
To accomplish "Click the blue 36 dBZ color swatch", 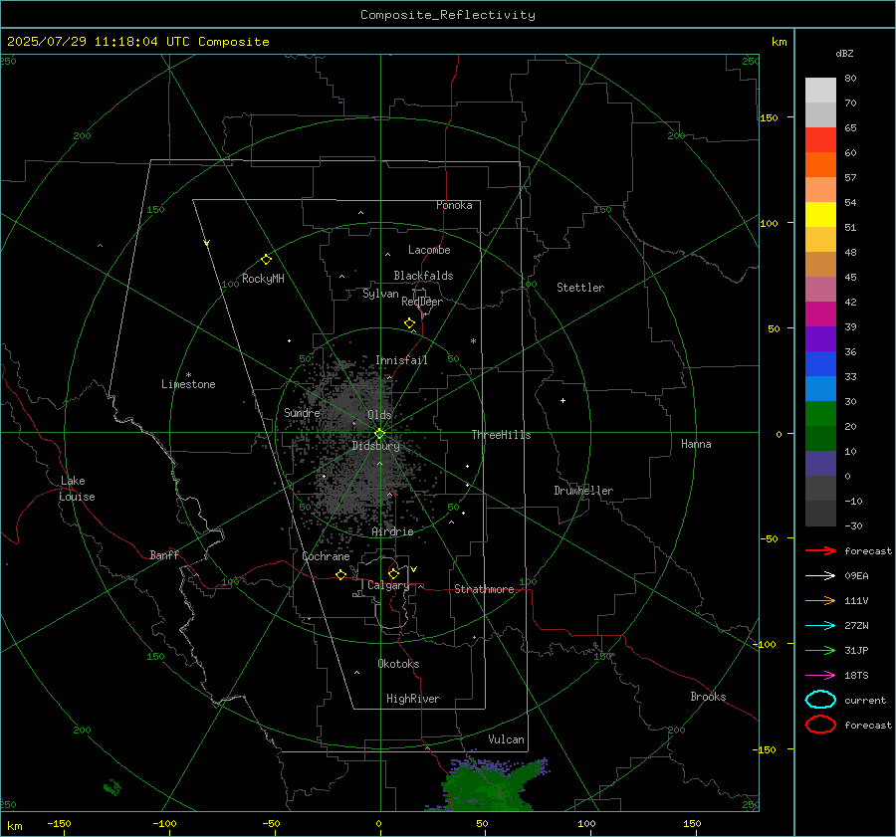I will tap(820, 364).
